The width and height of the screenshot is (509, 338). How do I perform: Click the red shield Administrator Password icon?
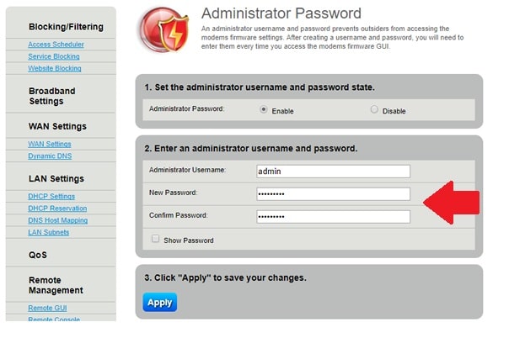[165, 32]
